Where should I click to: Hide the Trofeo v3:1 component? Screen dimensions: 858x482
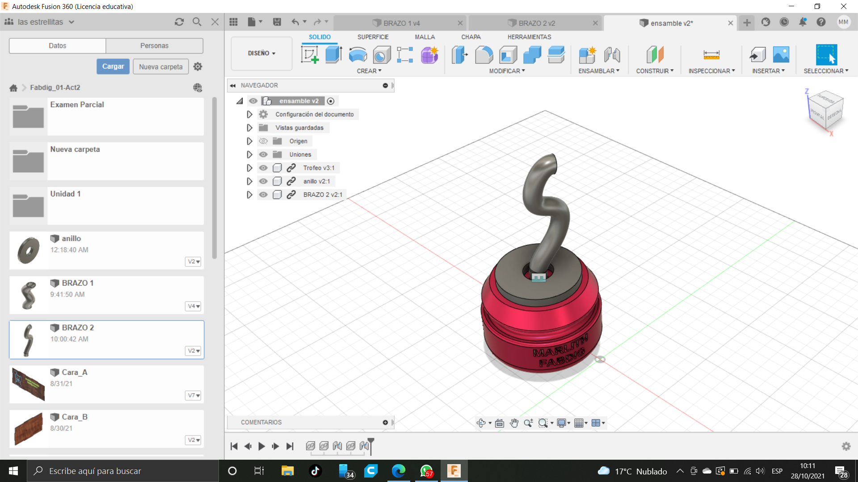point(263,168)
